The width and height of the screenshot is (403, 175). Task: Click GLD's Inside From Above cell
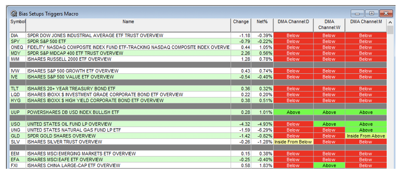(366, 136)
